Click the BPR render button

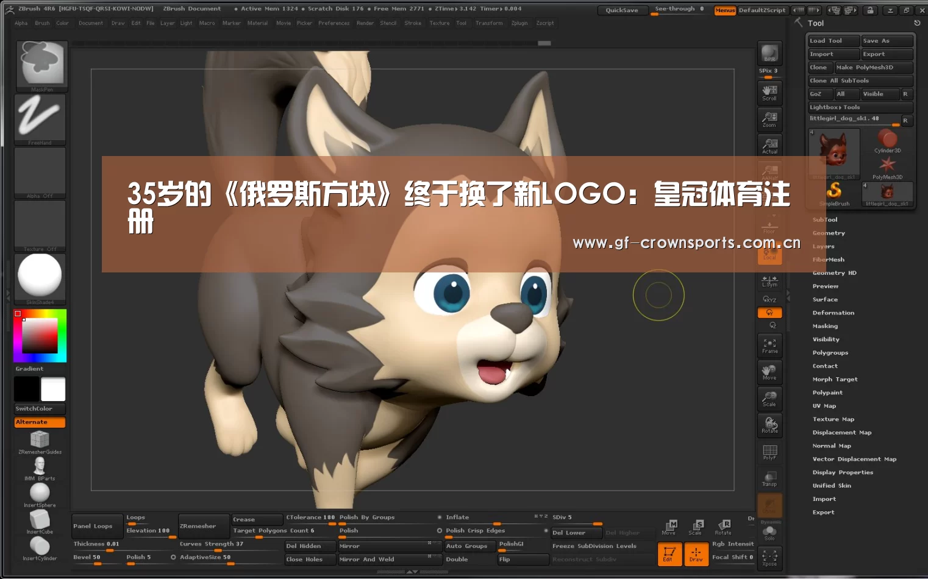[x=769, y=52]
